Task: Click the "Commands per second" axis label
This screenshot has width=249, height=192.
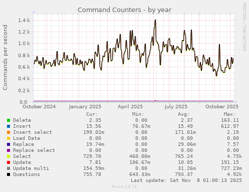Action: coord(5,57)
